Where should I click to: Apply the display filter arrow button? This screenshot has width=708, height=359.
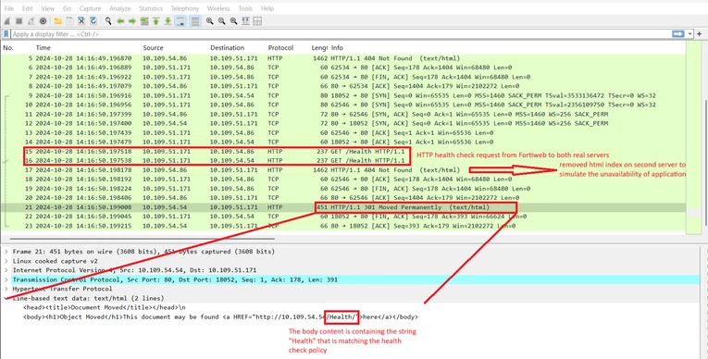pyautogui.click(x=677, y=34)
